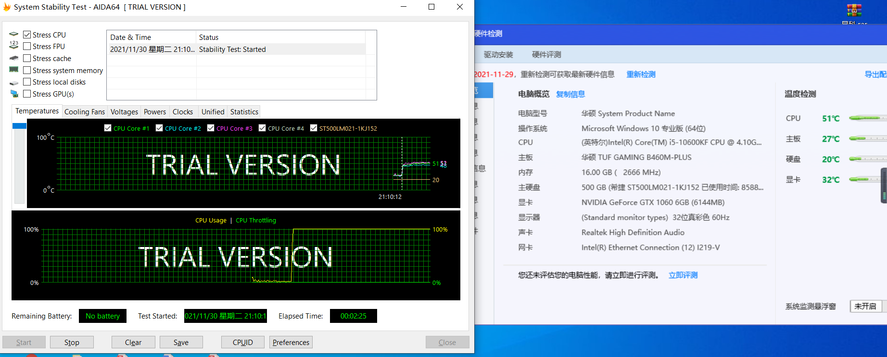887x357 pixels.
Task: Click the No battery status field
Action: pyautogui.click(x=102, y=316)
